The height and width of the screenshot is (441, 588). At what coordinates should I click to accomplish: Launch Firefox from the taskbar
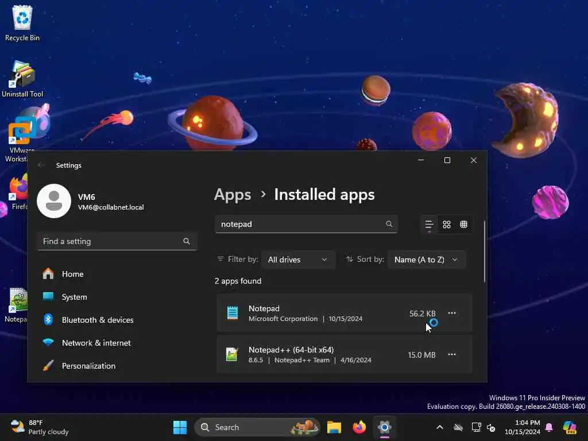coord(359,427)
